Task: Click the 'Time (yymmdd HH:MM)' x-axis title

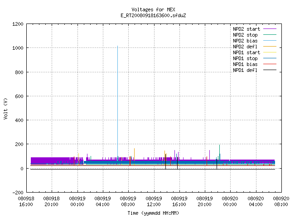Action: point(153,213)
